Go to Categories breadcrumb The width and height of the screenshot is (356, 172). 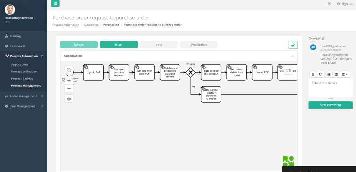[x=91, y=25]
